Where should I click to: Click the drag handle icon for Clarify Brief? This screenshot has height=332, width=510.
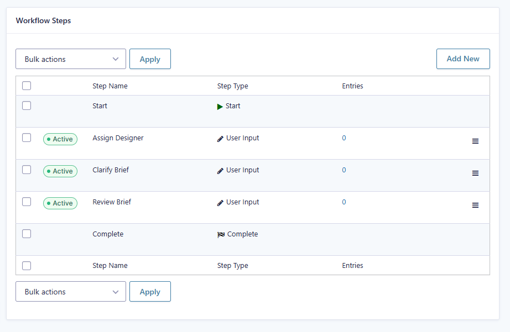(475, 173)
